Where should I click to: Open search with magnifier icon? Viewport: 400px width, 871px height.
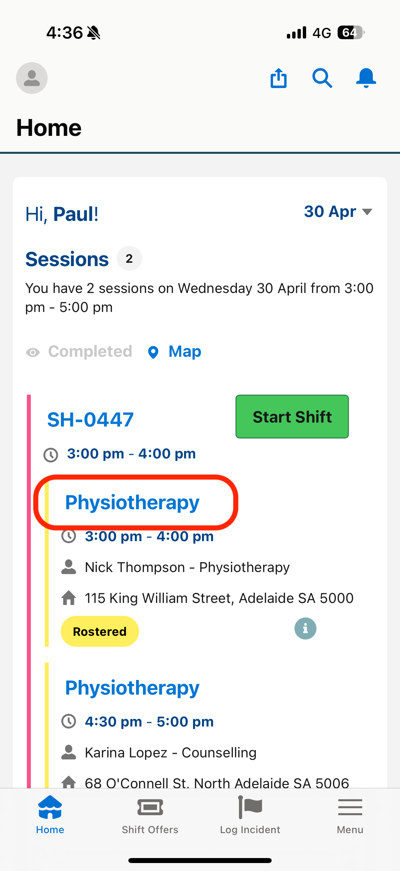tap(322, 78)
